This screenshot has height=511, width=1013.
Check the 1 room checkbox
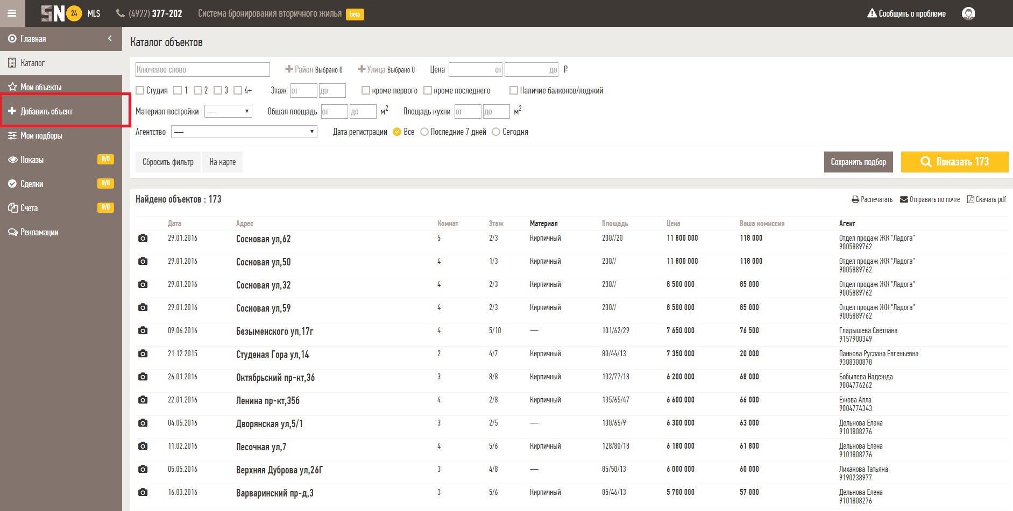point(178,90)
